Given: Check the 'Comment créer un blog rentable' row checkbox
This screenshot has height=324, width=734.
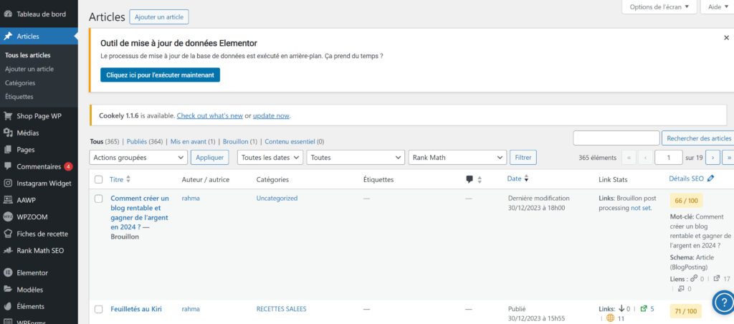Looking at the screenshot, I should (98, 199).
